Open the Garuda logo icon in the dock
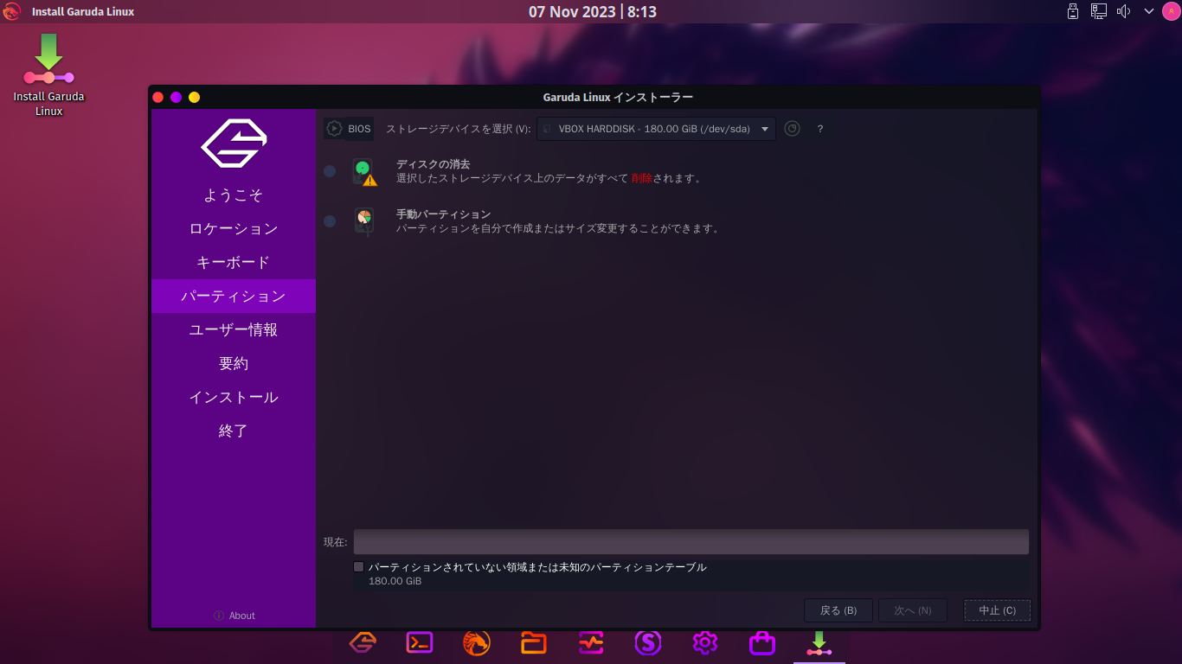Image resolution: width=1182 pixels, height=664 pixels. point(363,642)
